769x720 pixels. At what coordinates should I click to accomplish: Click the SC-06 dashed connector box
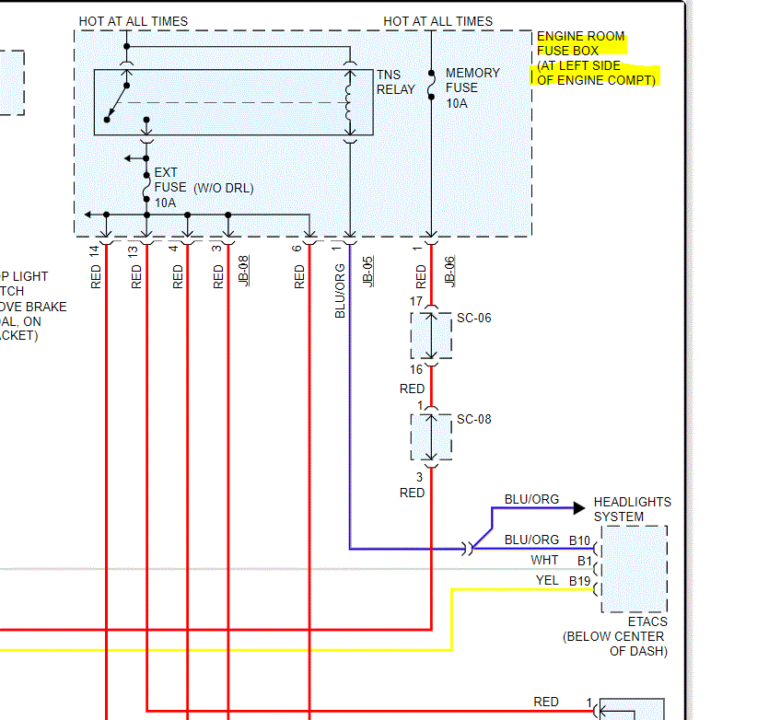[431, 335]
